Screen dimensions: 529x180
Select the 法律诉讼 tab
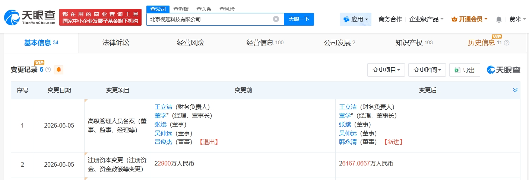(x=116, y=43)
